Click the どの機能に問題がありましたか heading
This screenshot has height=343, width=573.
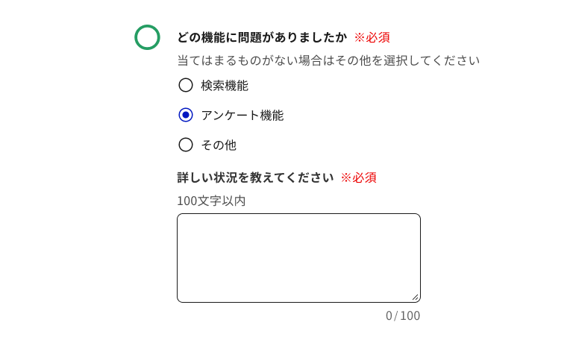[262, 37]
